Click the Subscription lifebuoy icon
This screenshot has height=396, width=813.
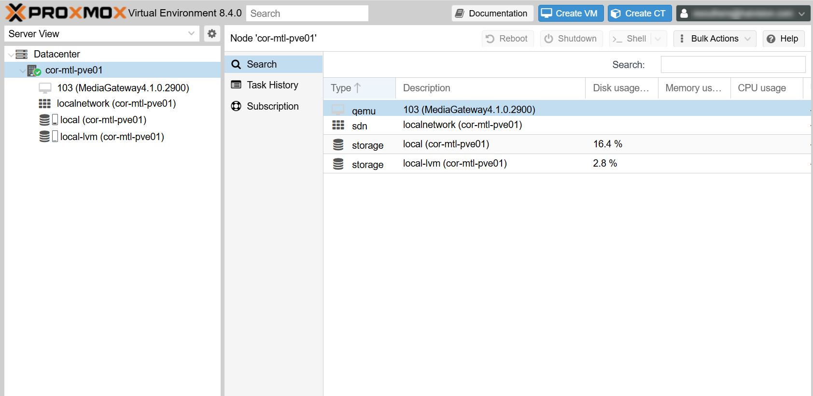click(x=236, y=106)
